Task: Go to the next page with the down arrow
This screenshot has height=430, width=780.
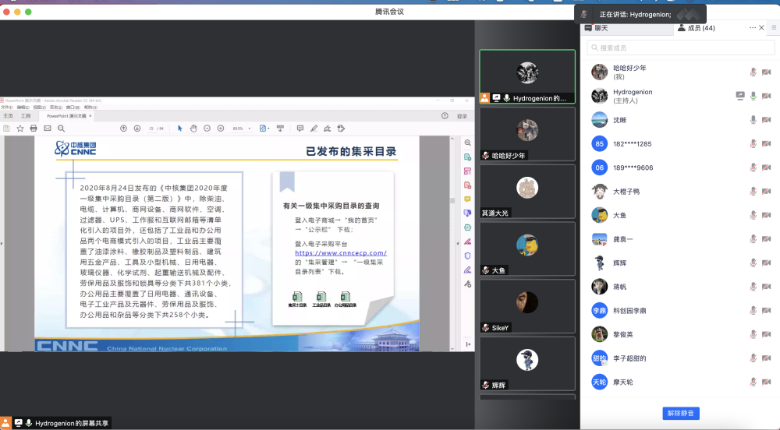Action: [137, 129]
